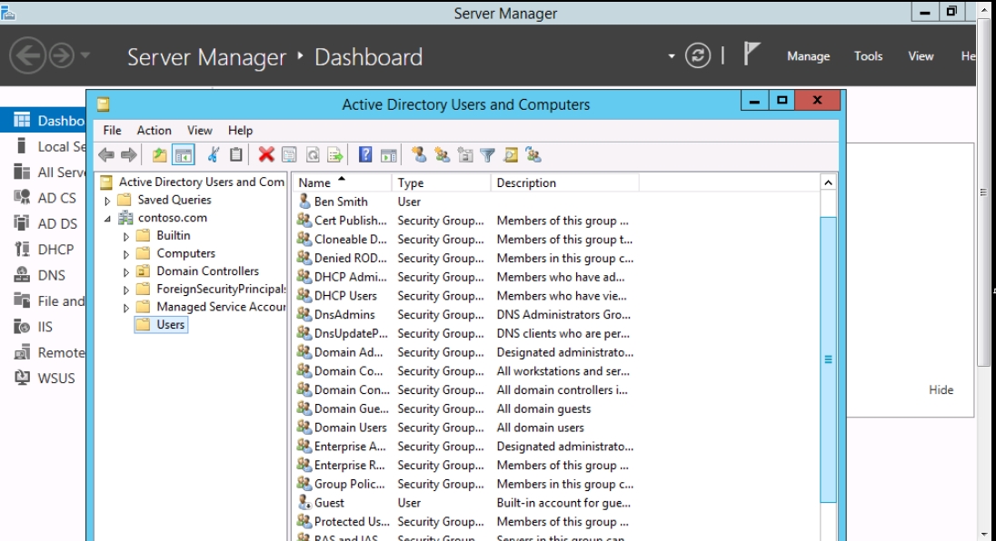Click the Cut scissors icon
This screenshot has width=996, height=541.
[214, 154]
